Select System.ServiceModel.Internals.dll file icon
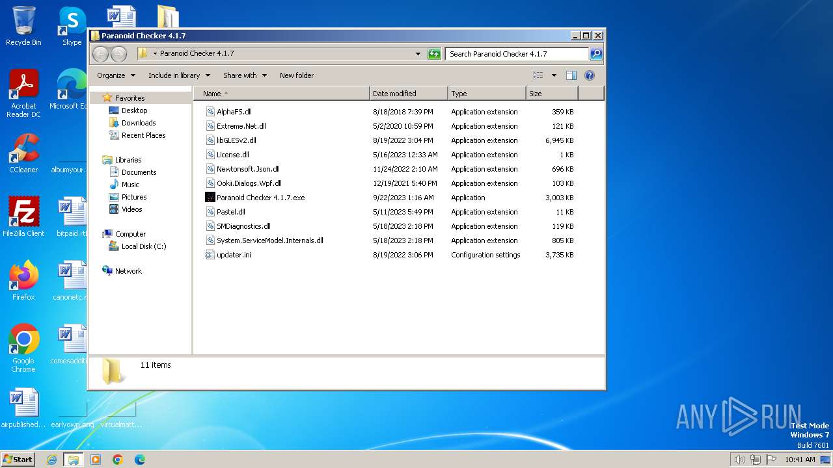This screenshot has height=468, width=833. pyautogui.click(x=210, y=240)
